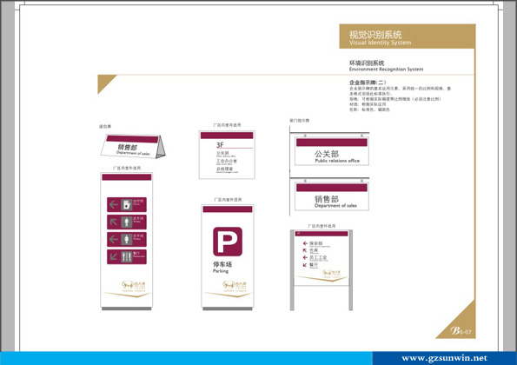Click the clinic first-aid pictogram on directional sign

(127, 205)
